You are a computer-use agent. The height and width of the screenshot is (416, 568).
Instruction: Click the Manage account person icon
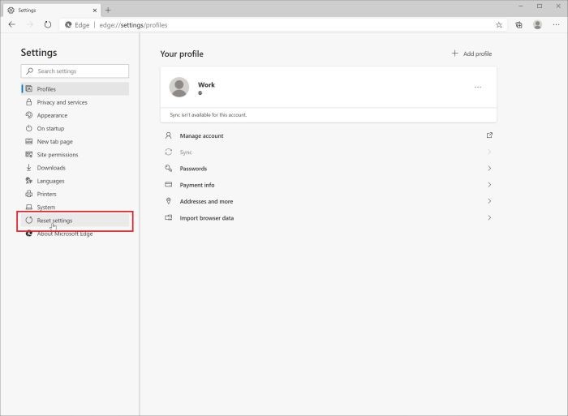pyautogui.click(x=169, y=135)
